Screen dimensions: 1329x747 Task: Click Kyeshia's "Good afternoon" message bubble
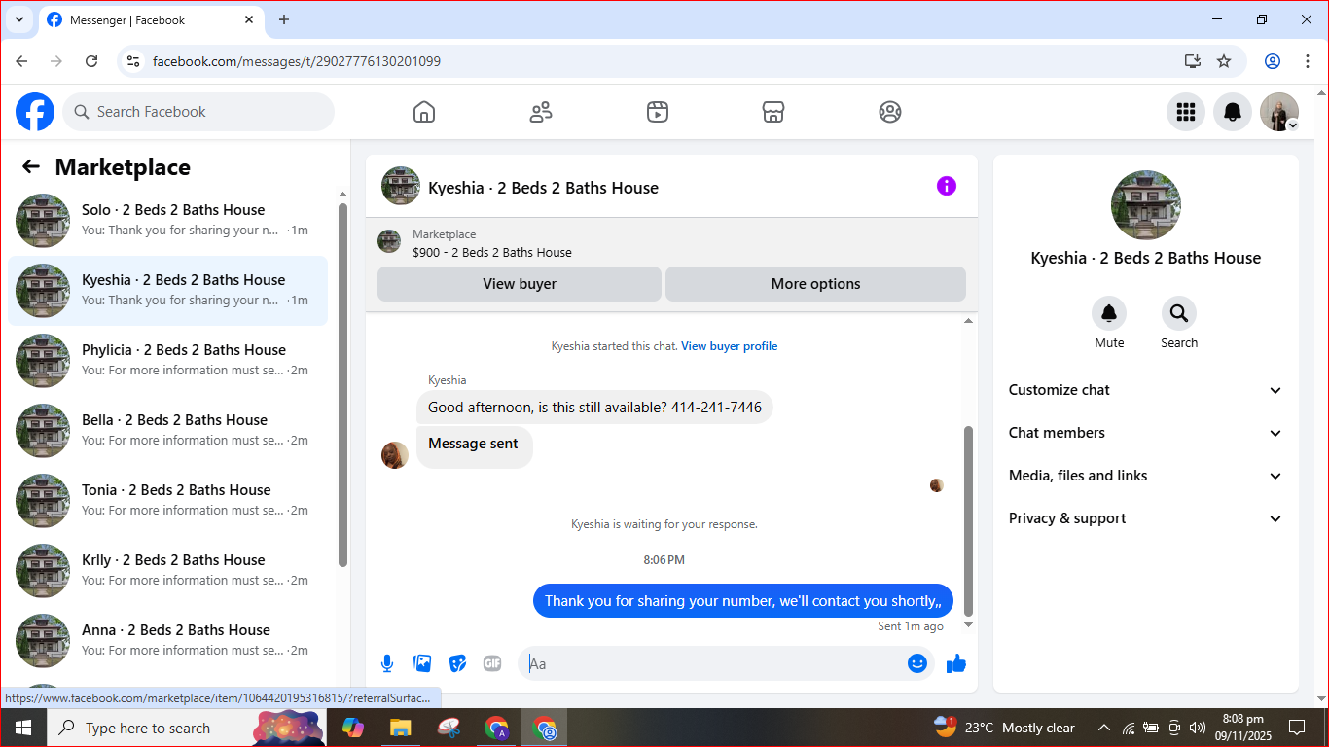click(x=594, y=407)
